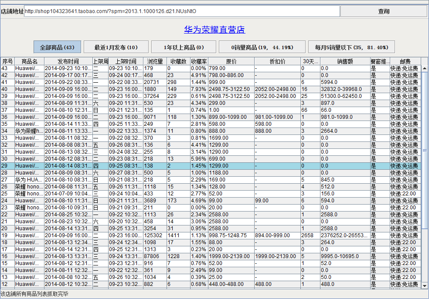
Task: Select price cell 1999.00-2139.00 under 原价
Action: (231, 256)
